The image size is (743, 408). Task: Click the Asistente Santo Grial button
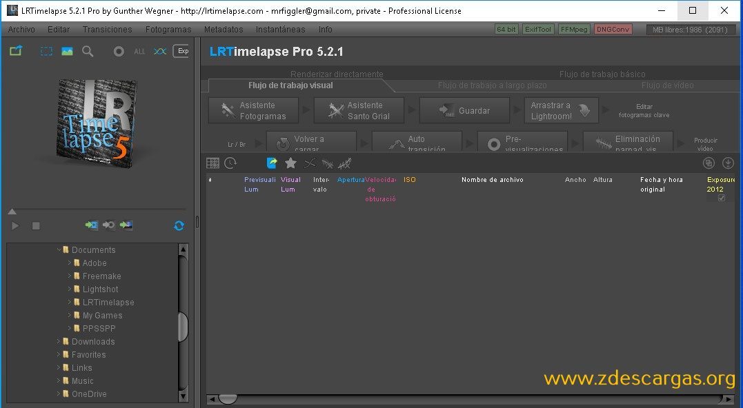click(359, 110)
